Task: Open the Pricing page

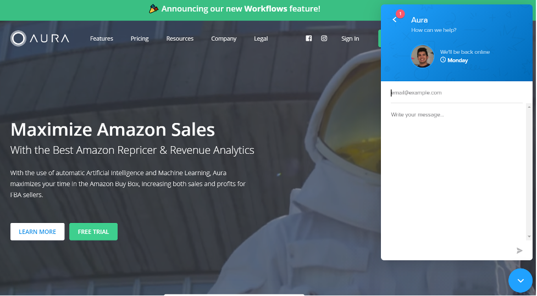Action: click(140, 38)
